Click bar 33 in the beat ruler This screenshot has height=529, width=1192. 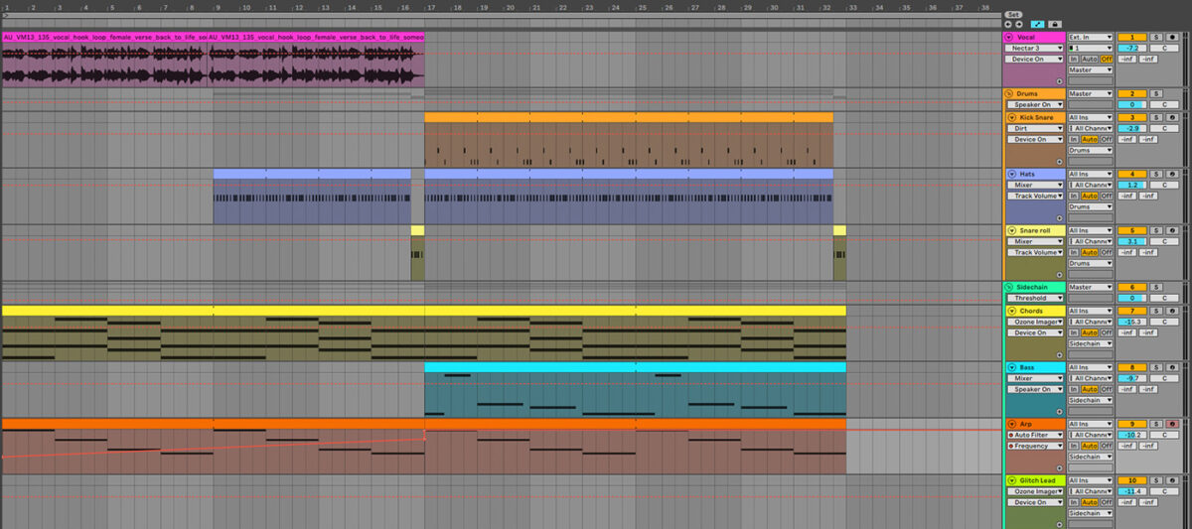(852, 8)
